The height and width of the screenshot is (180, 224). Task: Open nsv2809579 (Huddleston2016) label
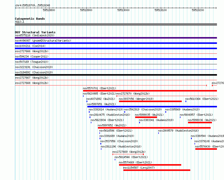click(x=178, y=131)
